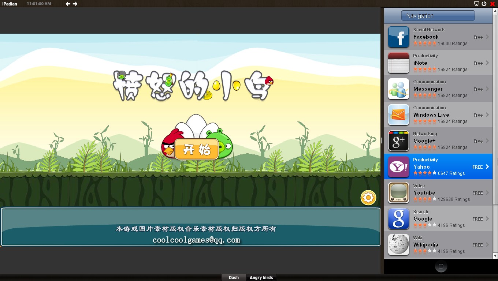The height and width of the screenshot is (281, 498).
Task: Open the Google search app icon
Action: pyautogui.click(x=398, y=219)
